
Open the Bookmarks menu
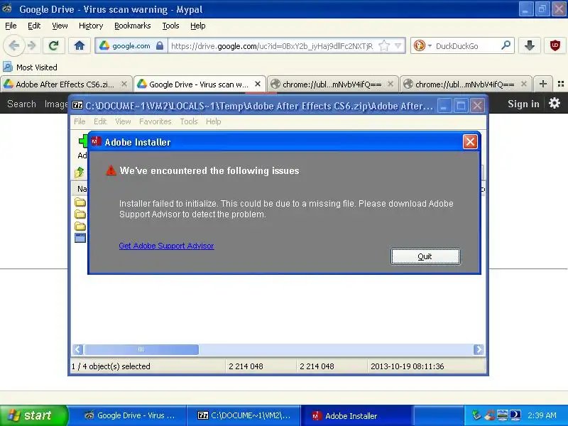133,26
